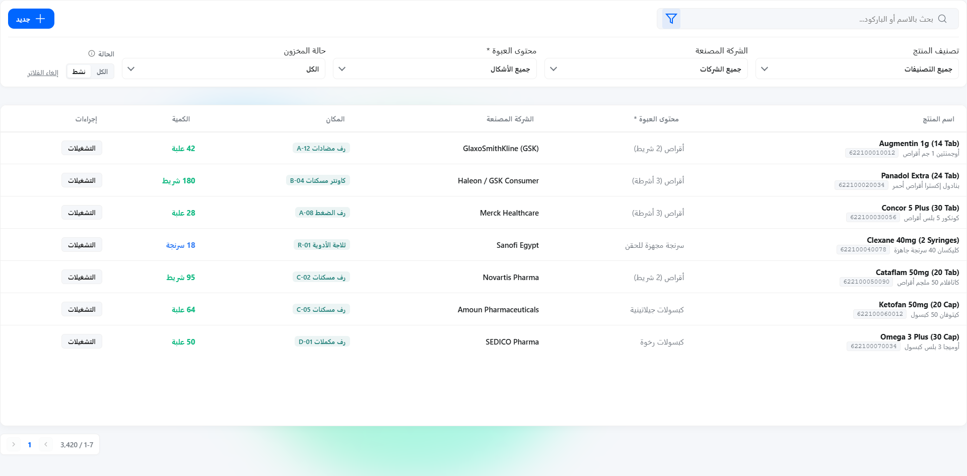Viewport: 967px width, 476px height.
Task: Open التشغيلات for Cataflam 50mg
Action: pos(82,277)
